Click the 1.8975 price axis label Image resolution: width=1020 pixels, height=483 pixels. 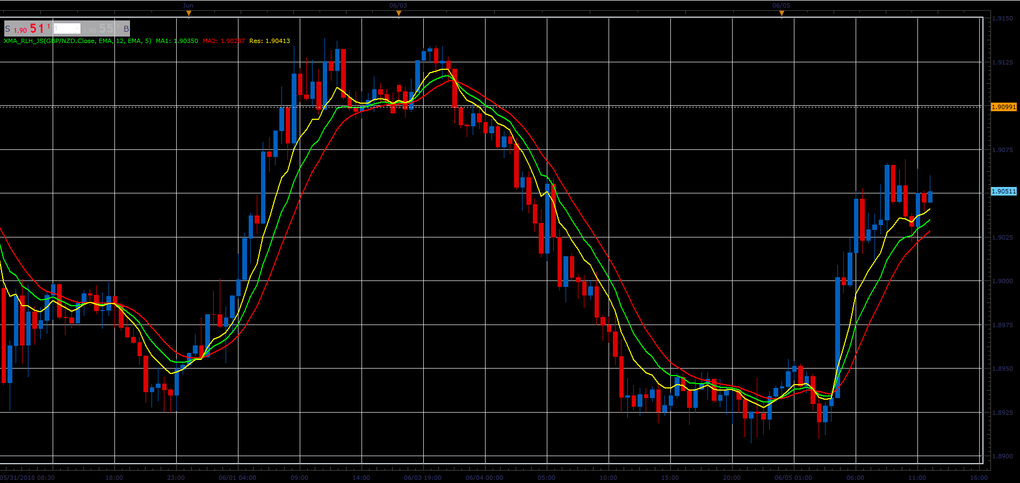[x=1002, y=325]
